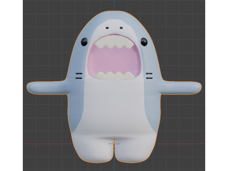
Task: Click the shark's upper row of teeth
Action: 114,42
